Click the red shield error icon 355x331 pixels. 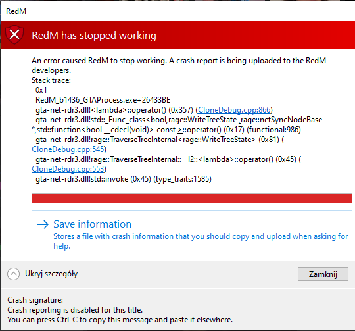(x=14, y=35)
